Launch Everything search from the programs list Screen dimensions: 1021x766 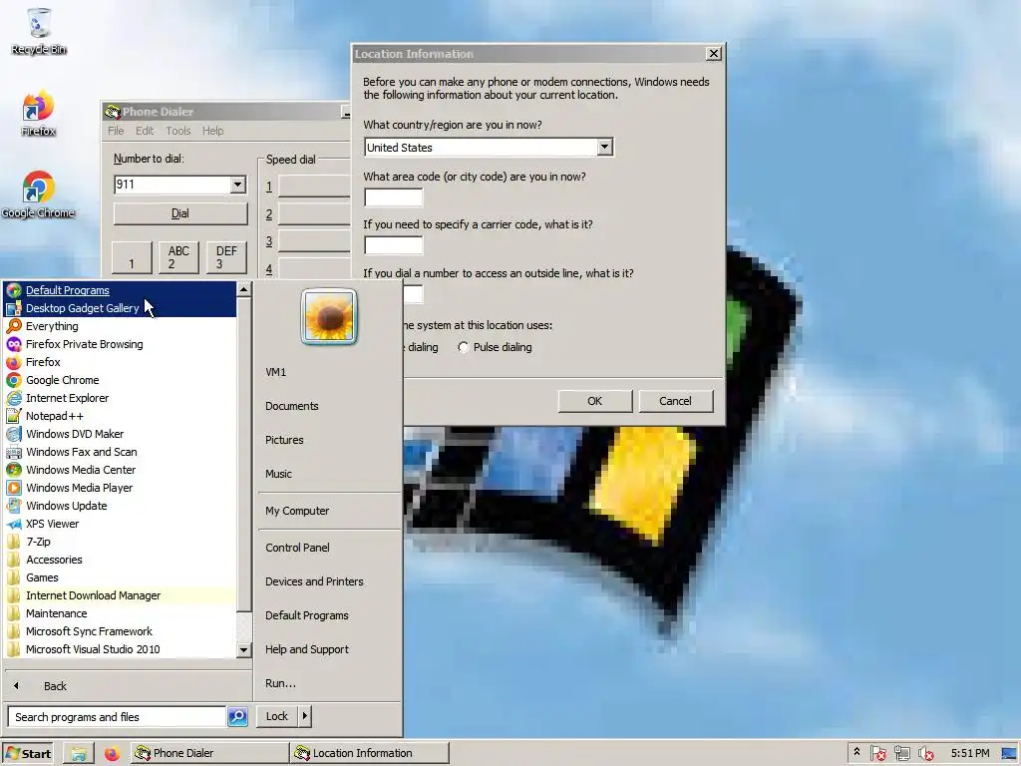pyautogui.click(x=120, y=326)
